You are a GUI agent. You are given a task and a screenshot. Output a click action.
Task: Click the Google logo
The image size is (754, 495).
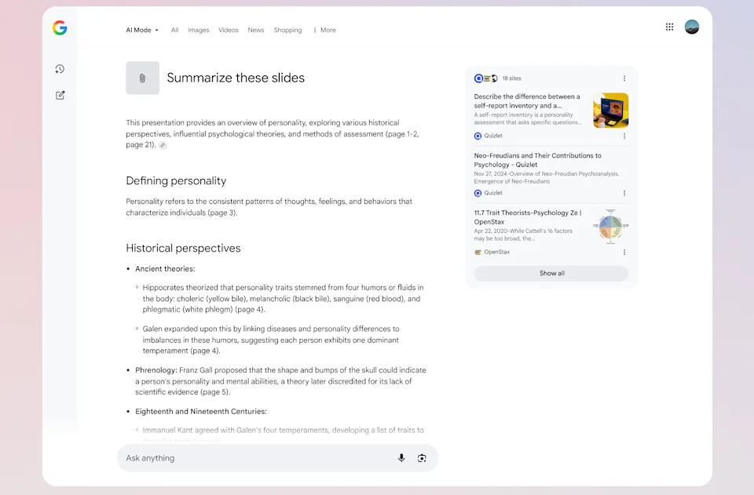coord(59,29)
